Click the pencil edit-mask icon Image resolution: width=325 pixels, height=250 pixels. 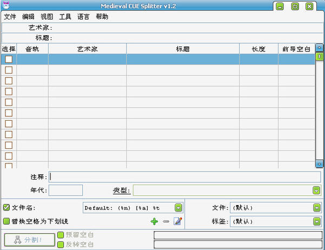coord(178,221)
